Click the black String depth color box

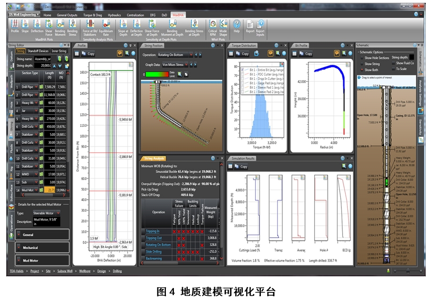[x=412, y=57]
